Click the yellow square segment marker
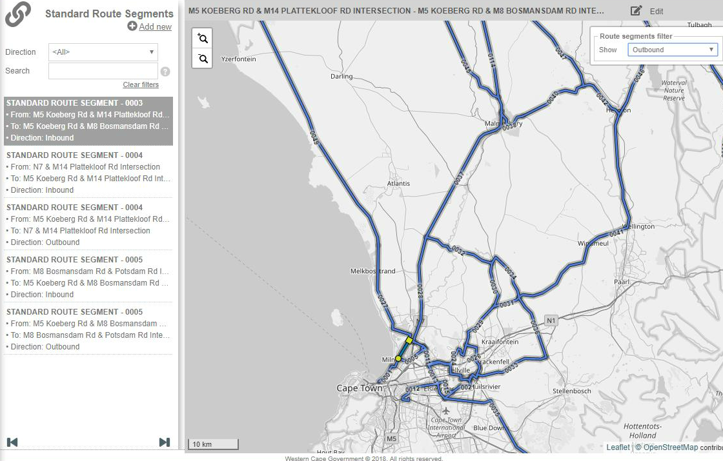This screenshot has width=723, height=461. point(409,340)
